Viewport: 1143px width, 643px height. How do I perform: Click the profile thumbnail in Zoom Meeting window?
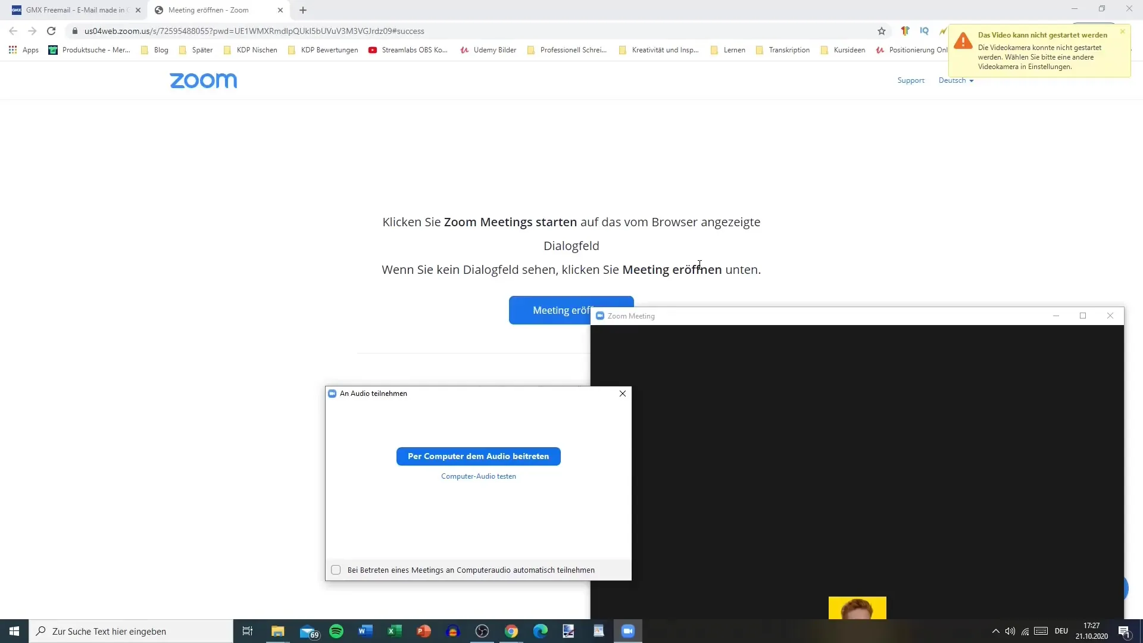click(857, 608)
